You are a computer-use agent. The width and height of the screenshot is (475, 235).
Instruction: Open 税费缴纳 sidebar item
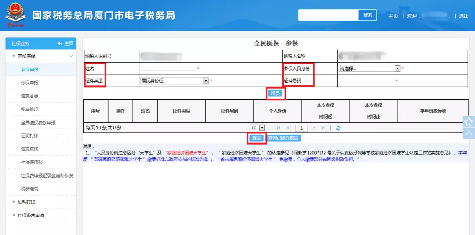[30, 189]
